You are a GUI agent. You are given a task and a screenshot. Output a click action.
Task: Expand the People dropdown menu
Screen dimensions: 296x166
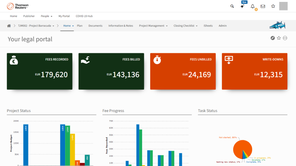click(46, 16)
